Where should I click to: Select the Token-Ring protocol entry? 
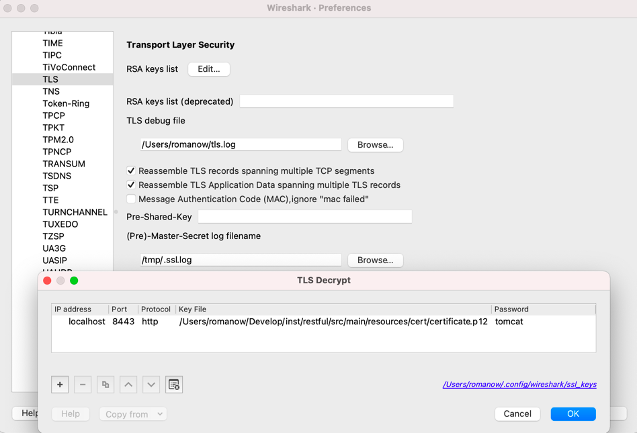tap(60, 103)
